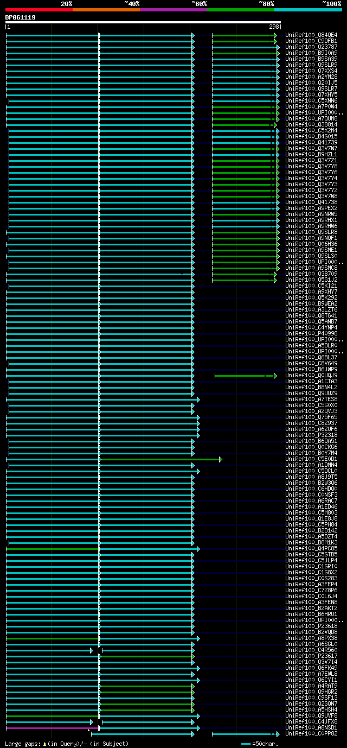347x748 pixels.
Task: Select the UniRef100_C5DCL0 label
Action: (x=311, y=471)
